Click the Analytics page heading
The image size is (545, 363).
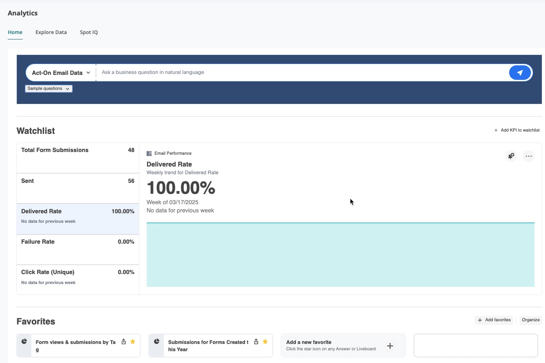pos(23,13)
